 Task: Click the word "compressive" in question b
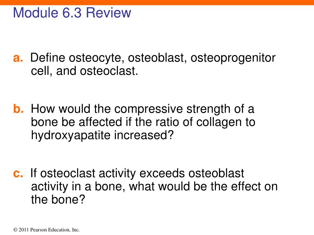click(149, 110)
